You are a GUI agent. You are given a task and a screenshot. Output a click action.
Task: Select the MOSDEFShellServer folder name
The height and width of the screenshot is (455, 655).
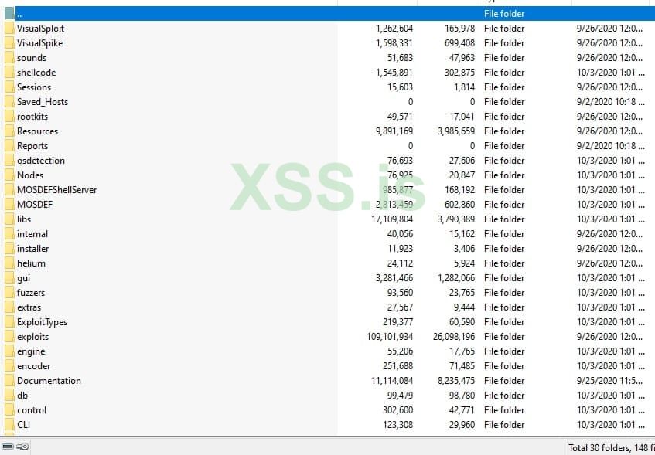(56, 189)
